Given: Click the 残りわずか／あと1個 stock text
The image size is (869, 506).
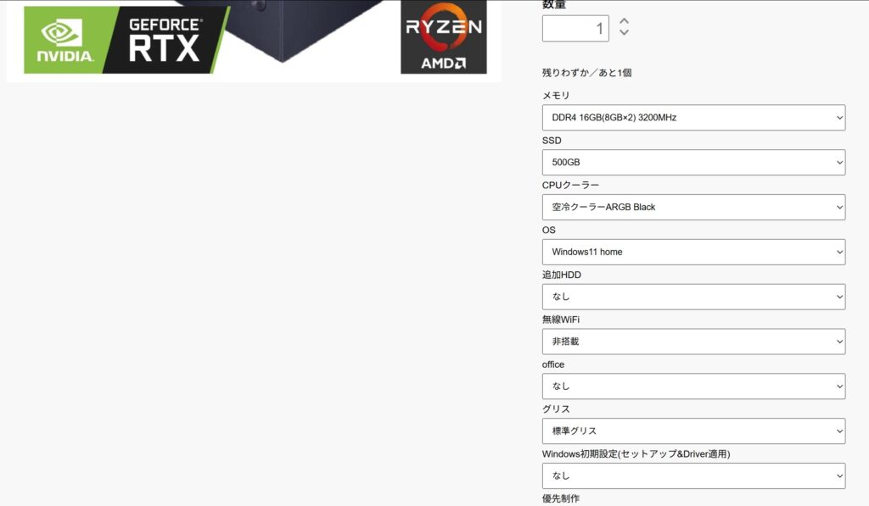Looking at the screenshot, I should click(587, 73).
